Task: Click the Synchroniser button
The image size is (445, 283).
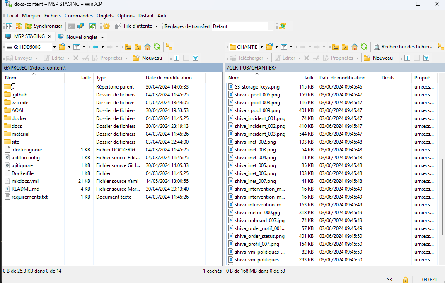Action: pos(44,26)
